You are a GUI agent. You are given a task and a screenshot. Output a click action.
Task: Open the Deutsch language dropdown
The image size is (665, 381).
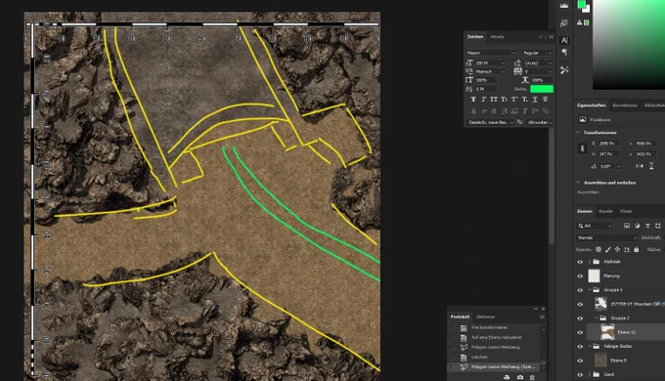(x=490, y=122)
